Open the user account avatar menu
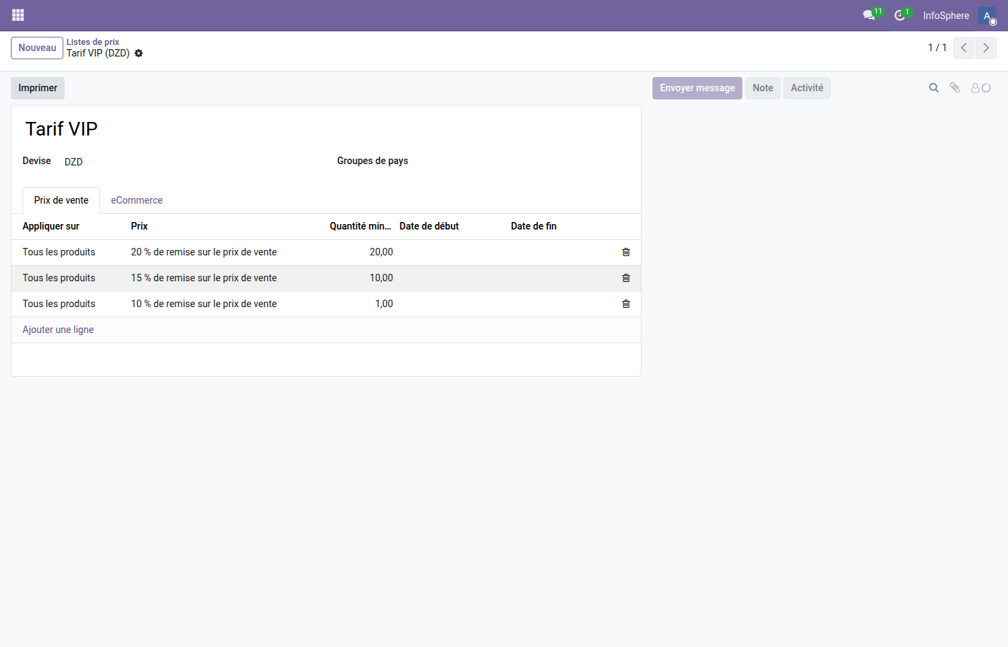Image resolution: width=1008 pixels, height=647 pixels. 988,15
